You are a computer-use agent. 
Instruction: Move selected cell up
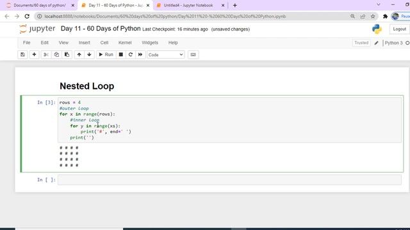(79, 54)
